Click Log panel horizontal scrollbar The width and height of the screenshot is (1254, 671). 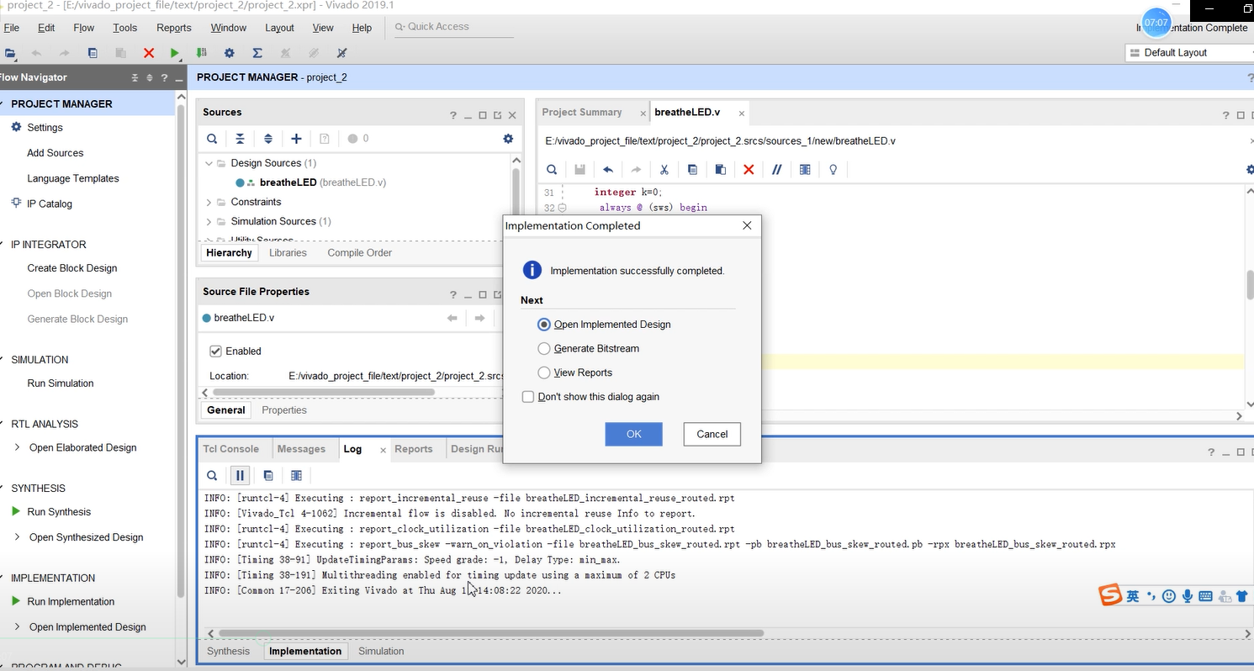click(x=491, y=633)
